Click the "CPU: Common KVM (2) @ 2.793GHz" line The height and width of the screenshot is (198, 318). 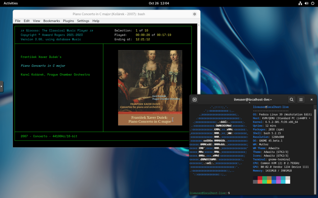pos(276,163)
